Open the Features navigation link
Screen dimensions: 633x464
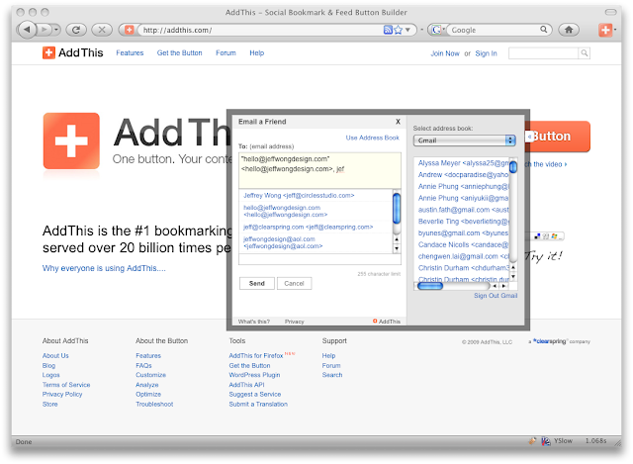click(130, 52)
